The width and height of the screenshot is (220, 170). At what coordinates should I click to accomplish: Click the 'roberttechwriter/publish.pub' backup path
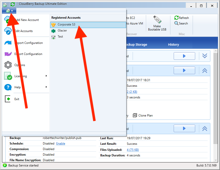tap(62, 138)
